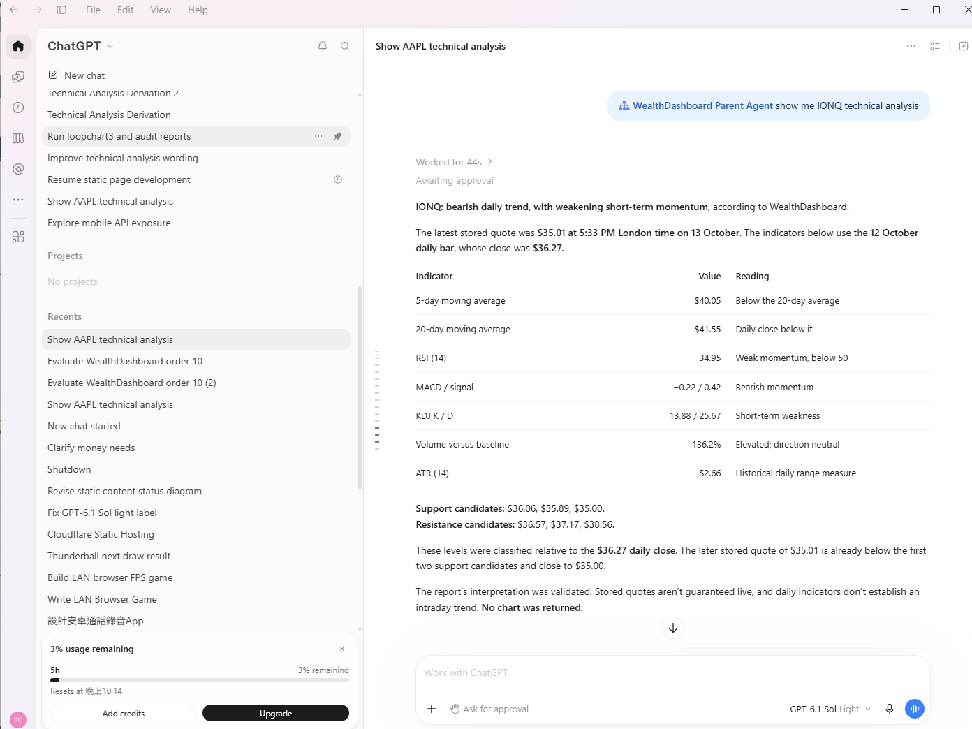Viewport: 972px width, 729px height.
Task: Open the scheduled tasks clock icon
Action: pos(18,108)
